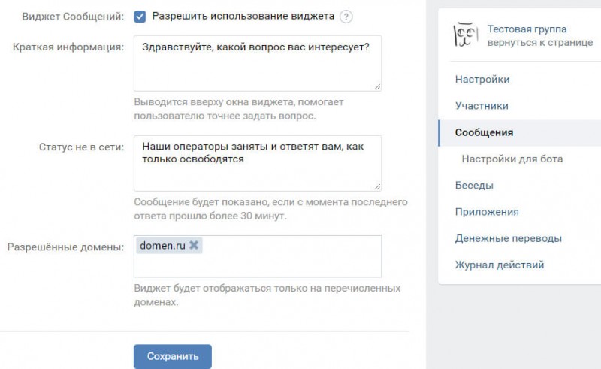Click the Тестовая группа title link
601x369 pixels.
pyautogui.click(x=527, y=29)
